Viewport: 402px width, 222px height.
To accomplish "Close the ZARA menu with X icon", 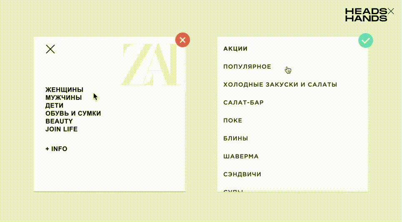I will [x=50, y=49].
